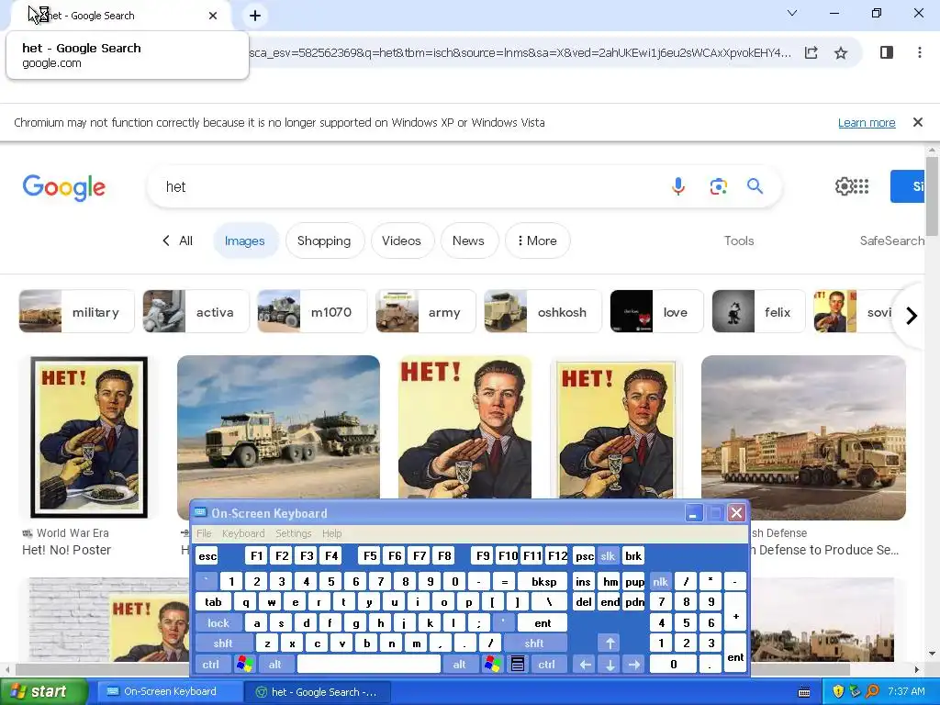Toggle the slk scroll lock key
Screen dimensions: 940x705
click(608, 555)
